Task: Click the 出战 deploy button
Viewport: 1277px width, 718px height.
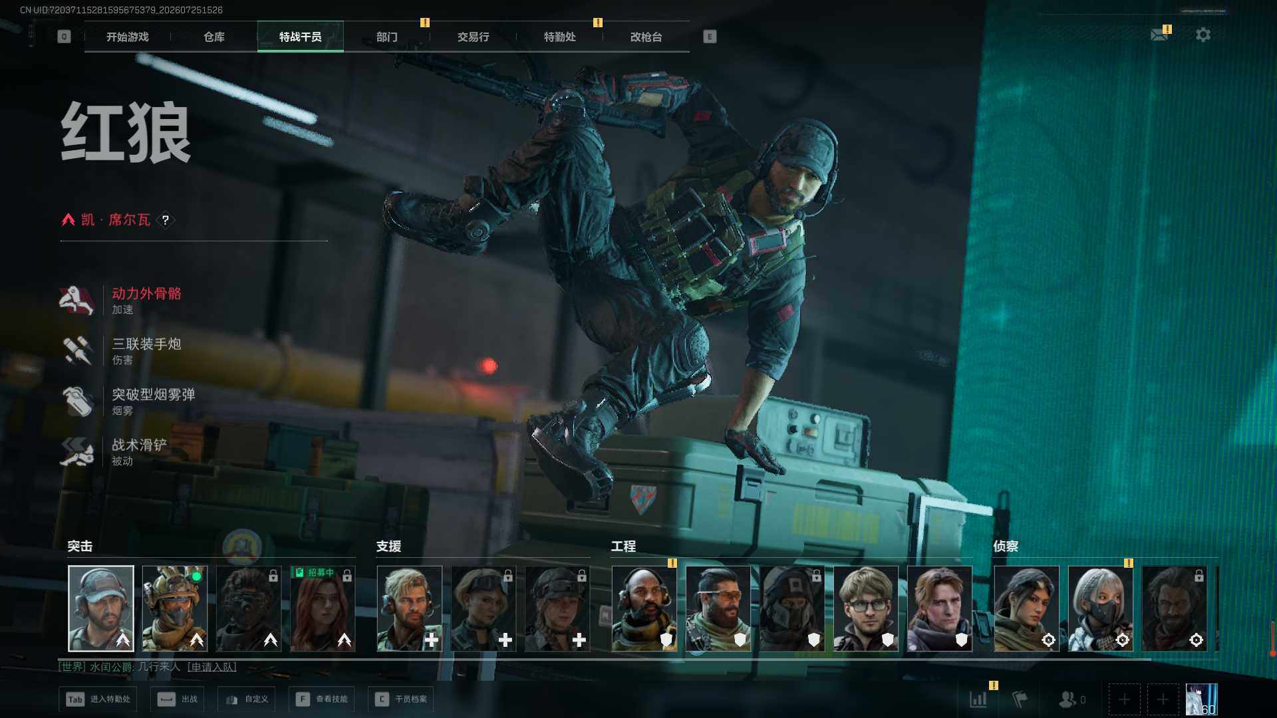Action: coord(177,699)
